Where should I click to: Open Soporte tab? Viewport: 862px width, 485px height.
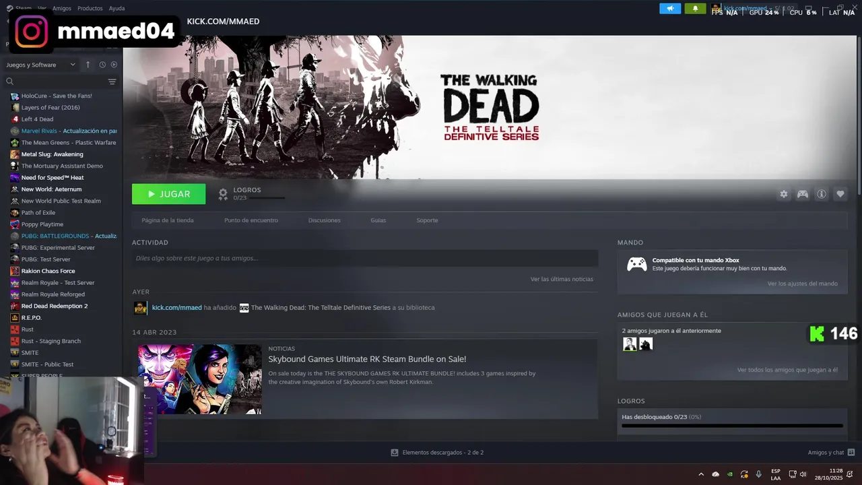[x=427, y=220]
